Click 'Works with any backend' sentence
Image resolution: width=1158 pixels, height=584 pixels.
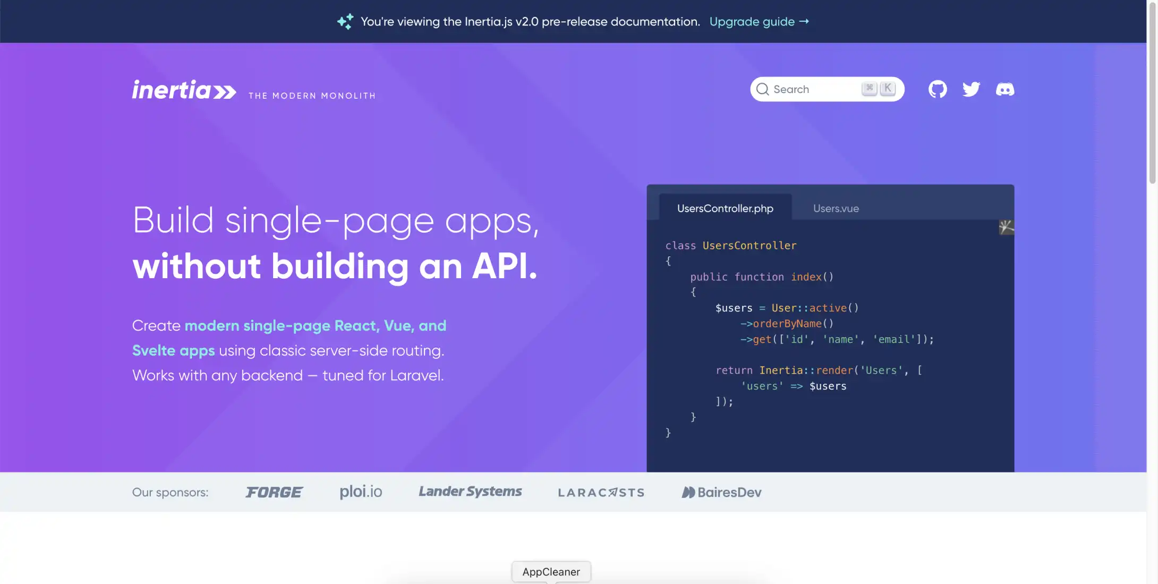click(x=287, y=375)
